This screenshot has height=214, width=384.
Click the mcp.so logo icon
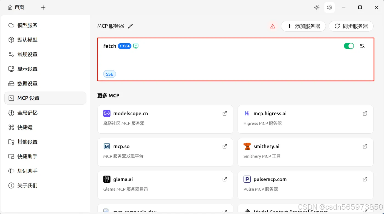[x=107, y=146]
